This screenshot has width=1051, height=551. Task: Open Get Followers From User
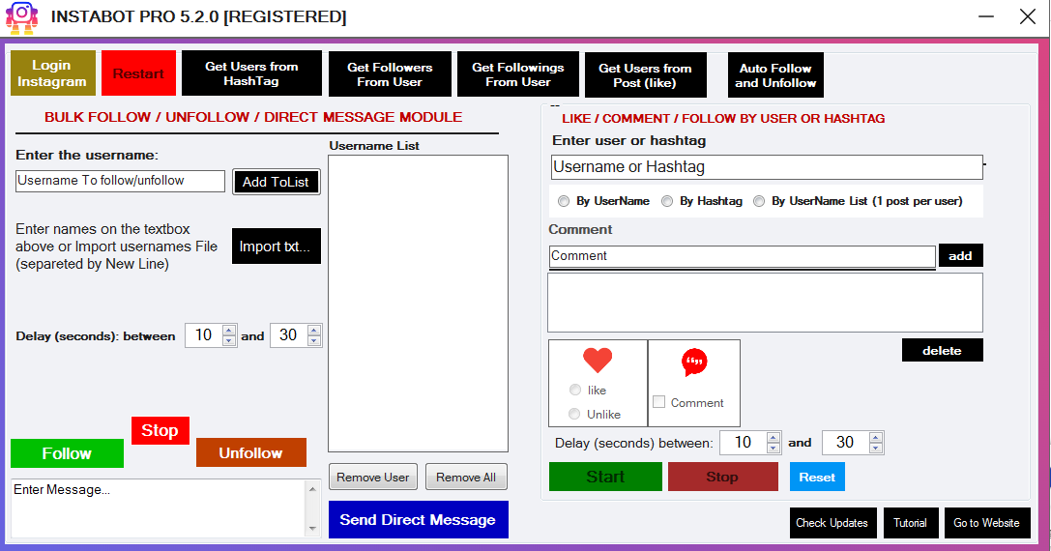(390, 73)
